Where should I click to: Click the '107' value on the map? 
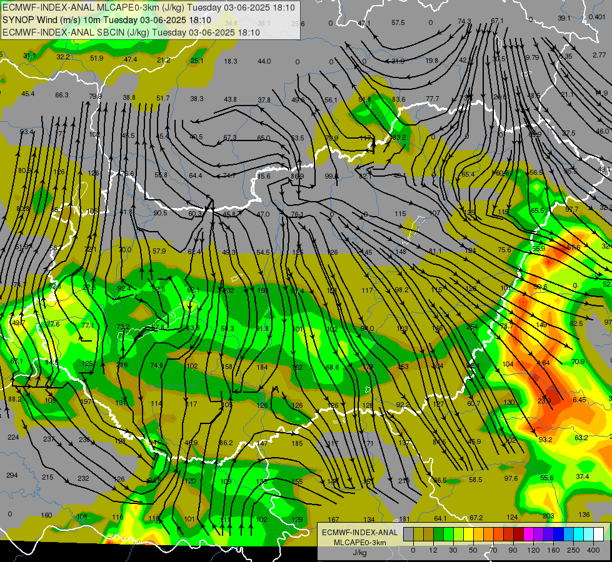434,213
